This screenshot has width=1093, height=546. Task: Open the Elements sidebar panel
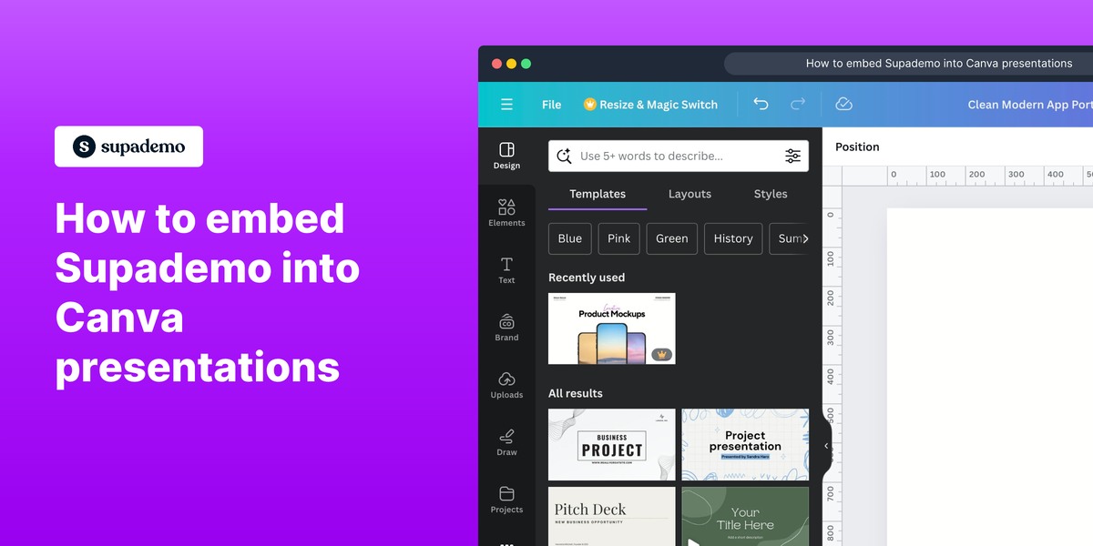coord(506,213)
